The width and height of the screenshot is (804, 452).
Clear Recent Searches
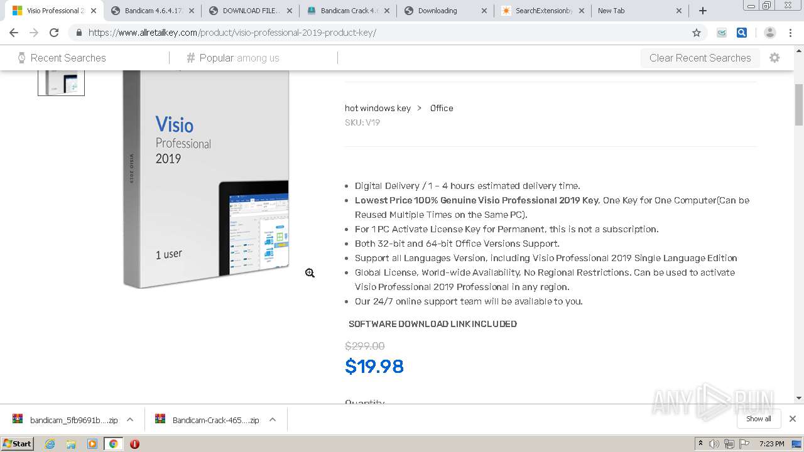tap(700, 58)
